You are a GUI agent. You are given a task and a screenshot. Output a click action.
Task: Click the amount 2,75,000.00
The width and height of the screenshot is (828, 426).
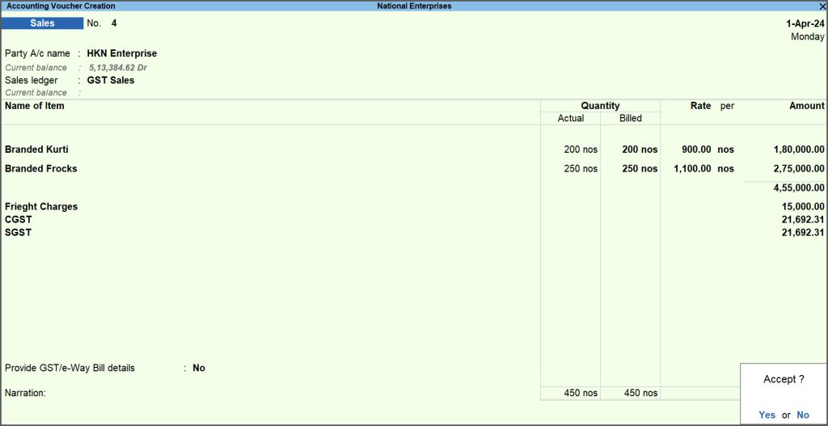pyautogui.click(x=799, y=168)
